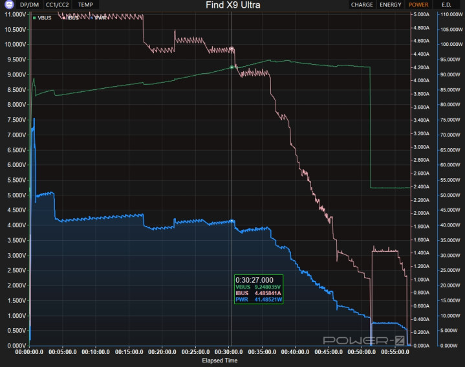This screenshot has width=465, height=367.
Task: Click the 1.000A current axis label
Action: tap(422, 280)
